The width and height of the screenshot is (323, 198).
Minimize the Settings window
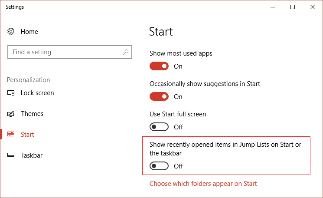pos(273,7)
